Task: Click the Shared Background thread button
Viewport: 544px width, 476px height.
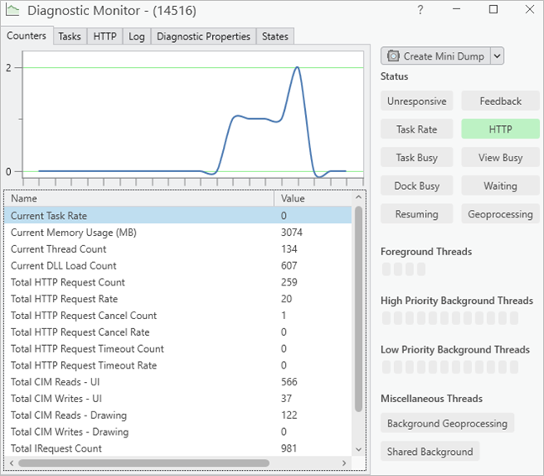Action: tap(430, 452)
